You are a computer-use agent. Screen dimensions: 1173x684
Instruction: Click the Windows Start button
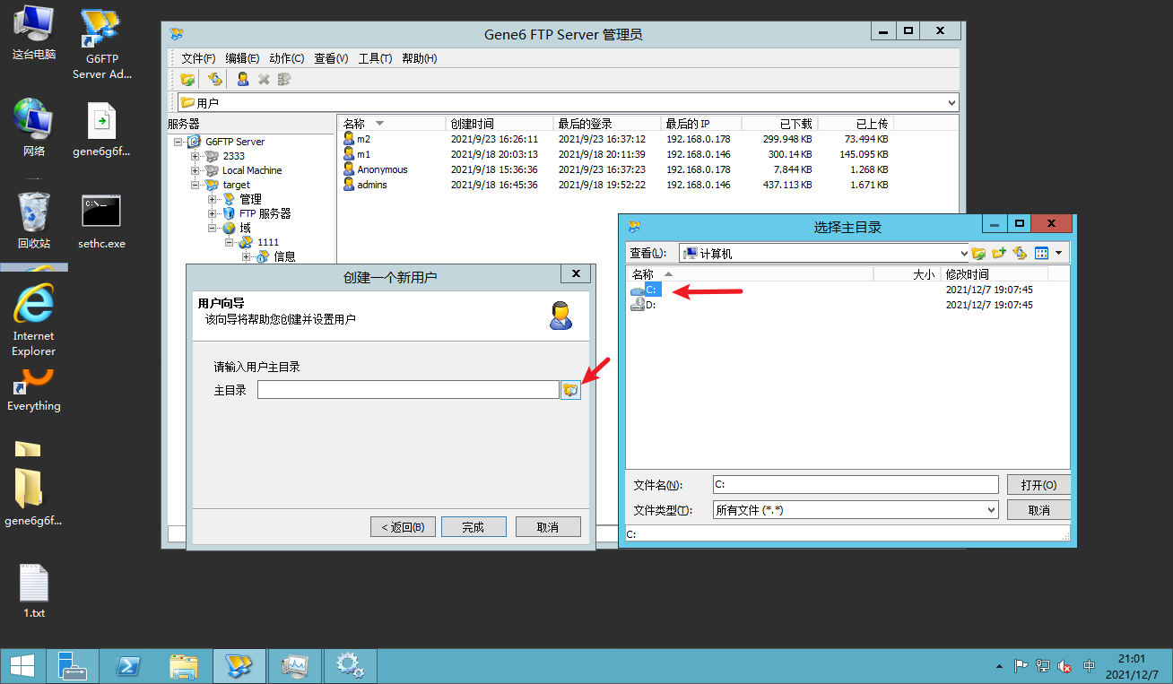22,666
